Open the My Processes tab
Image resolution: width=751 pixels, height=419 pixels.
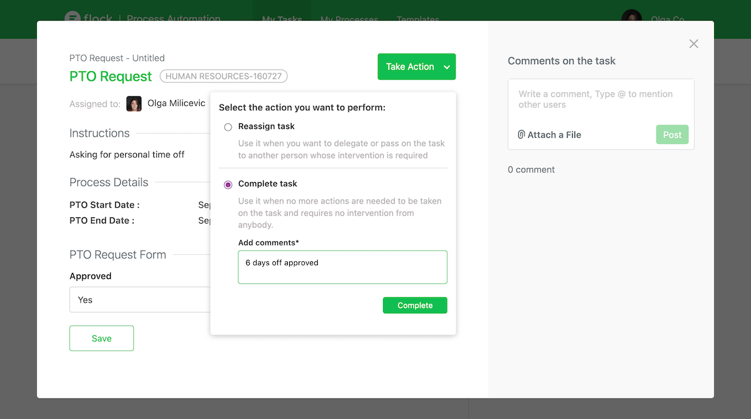[x=349, y=19]
